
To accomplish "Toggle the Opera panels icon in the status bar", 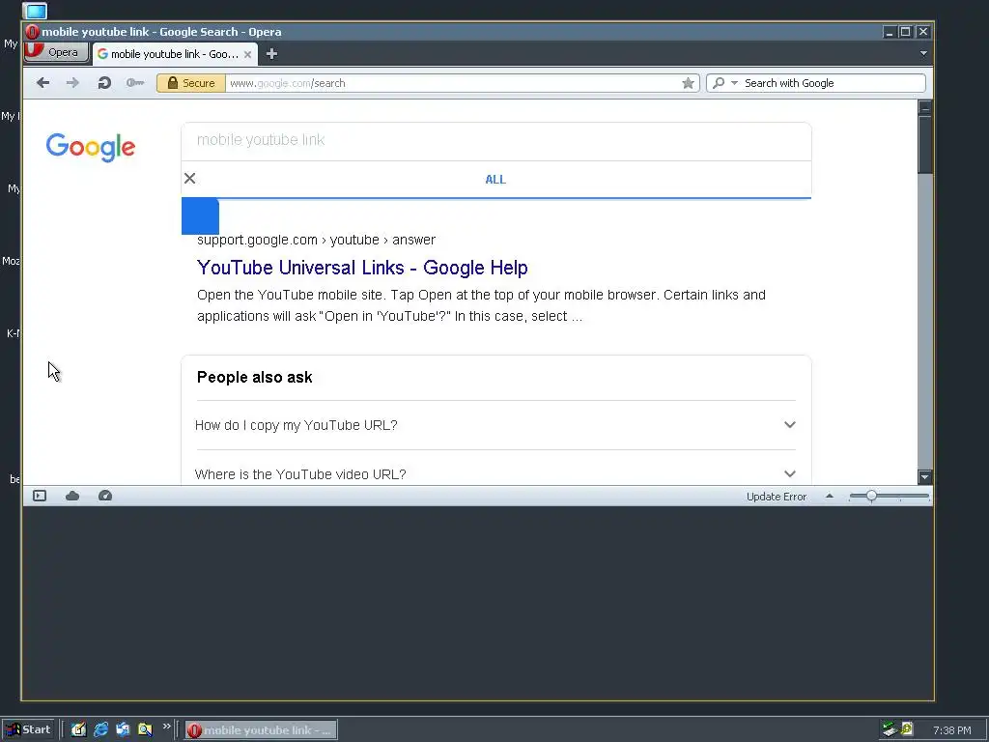I will (x=40, y=496).
